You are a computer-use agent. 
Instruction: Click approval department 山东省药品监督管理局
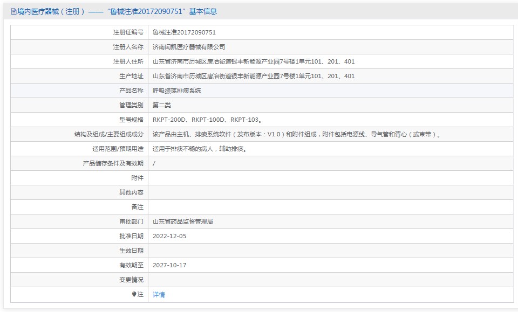pyautogui.click(x=183, y=221)
